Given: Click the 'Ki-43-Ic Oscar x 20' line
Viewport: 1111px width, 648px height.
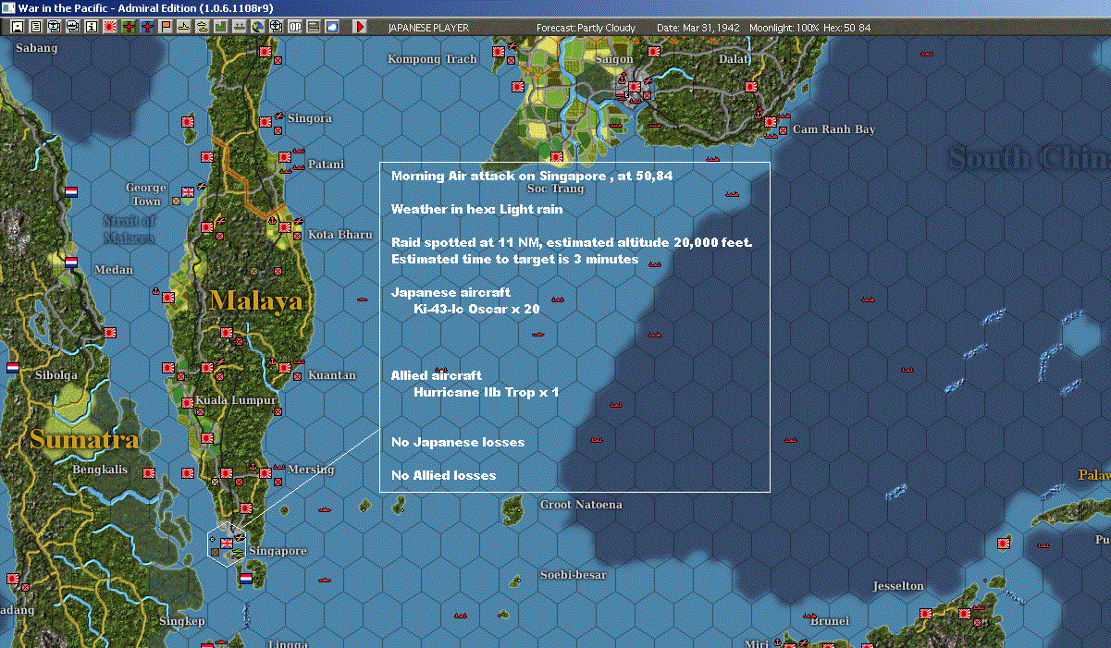Looking at the screenshot, I should (x=476, y=309).
